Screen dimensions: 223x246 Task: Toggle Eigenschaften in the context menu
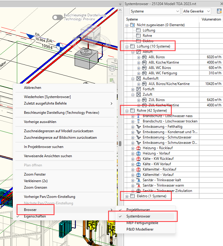coord(35,216)
